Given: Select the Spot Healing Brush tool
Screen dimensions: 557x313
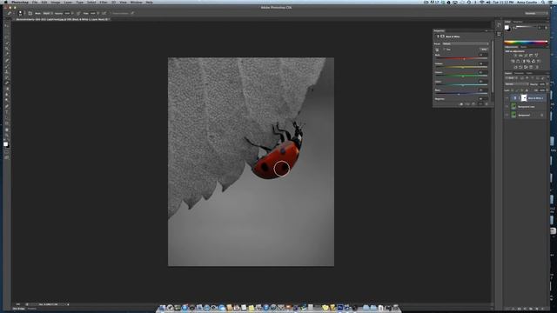Looking at the screenshot, I should 7,60.
